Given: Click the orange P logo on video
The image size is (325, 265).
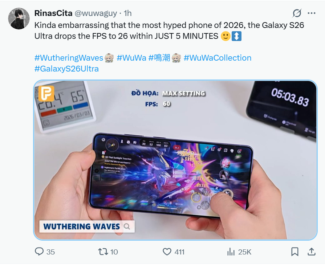Looking at the screenshot, I should [x=46, y=94].
